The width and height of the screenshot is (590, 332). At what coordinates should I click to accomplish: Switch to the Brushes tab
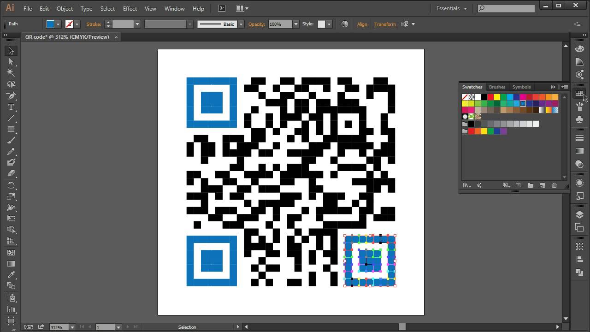497,87
